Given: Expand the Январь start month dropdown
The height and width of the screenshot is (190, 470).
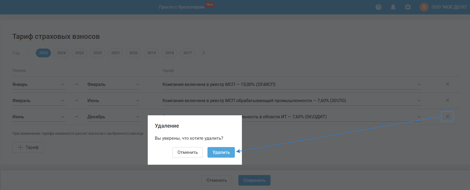Looking at the screenshot, I should [38, 84].
